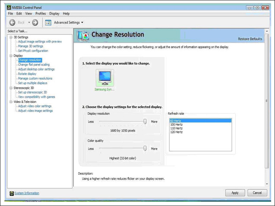Image resolution: width=275 pixels, height=206 pixels.
Task: Open the Profiles menu
Action: pos(41,13)
